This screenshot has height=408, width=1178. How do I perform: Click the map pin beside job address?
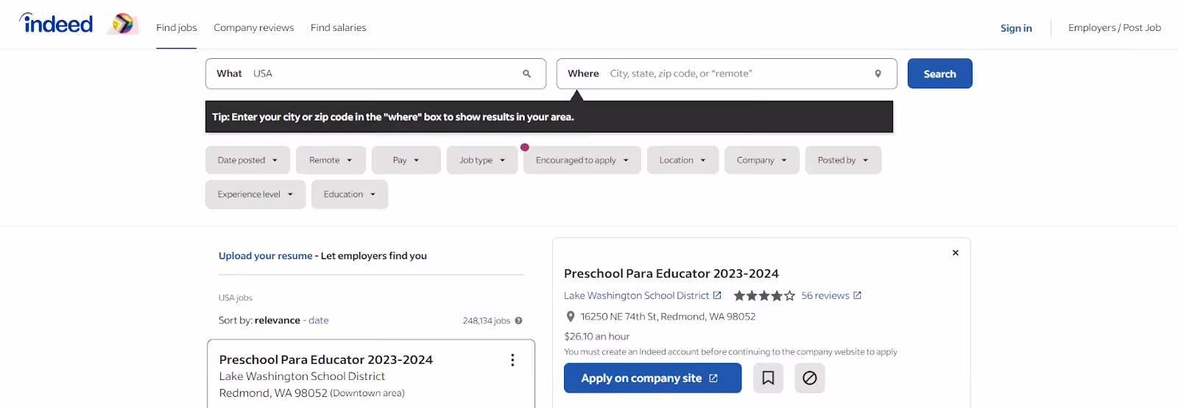pyautogui.click(x=570, y=317)
